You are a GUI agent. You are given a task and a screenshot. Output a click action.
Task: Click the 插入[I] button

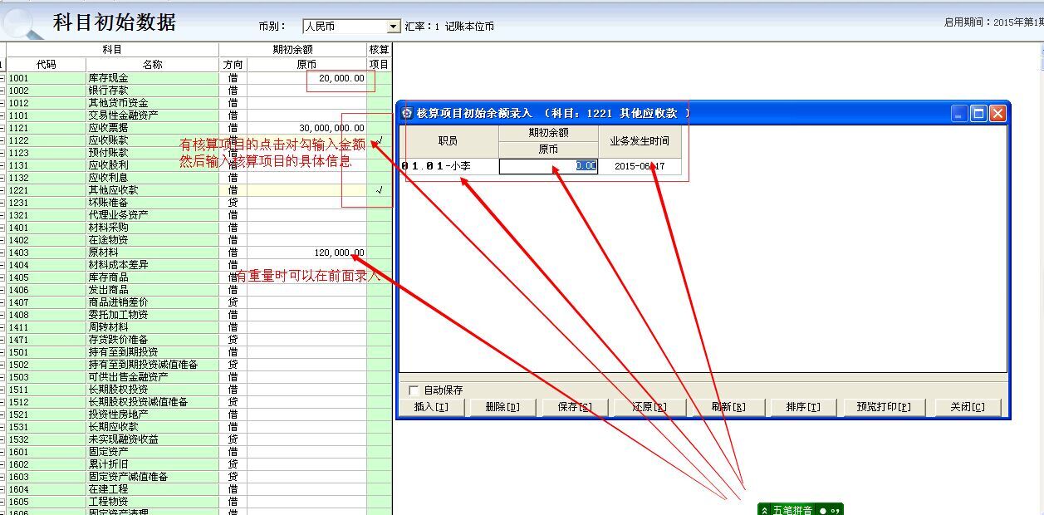click(x=432, y=409)
